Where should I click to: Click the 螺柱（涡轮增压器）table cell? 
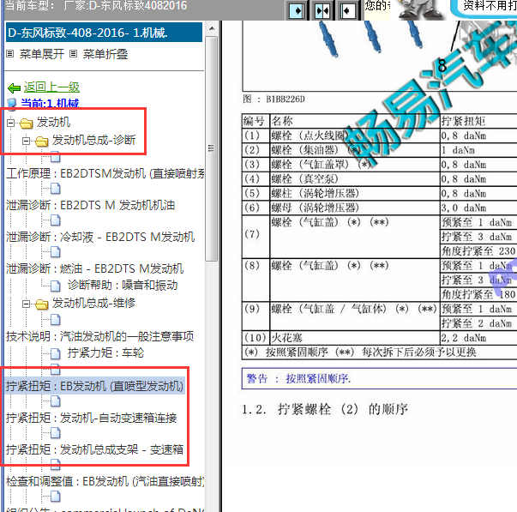355,194
